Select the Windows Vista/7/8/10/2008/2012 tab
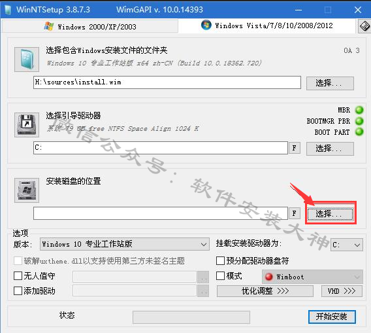 coord(267,26)
